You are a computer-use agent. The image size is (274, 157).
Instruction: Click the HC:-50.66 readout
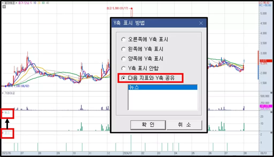[x=265, y=5]
